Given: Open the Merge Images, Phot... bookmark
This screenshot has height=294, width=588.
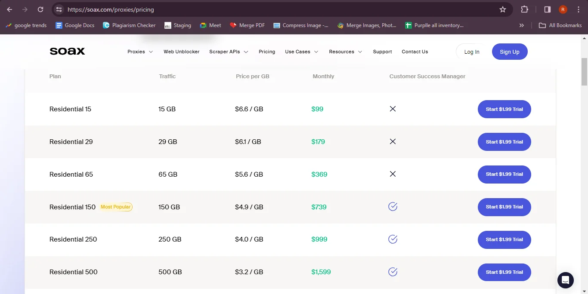Looking at the screenshot, I should click(x=367, y=25).
